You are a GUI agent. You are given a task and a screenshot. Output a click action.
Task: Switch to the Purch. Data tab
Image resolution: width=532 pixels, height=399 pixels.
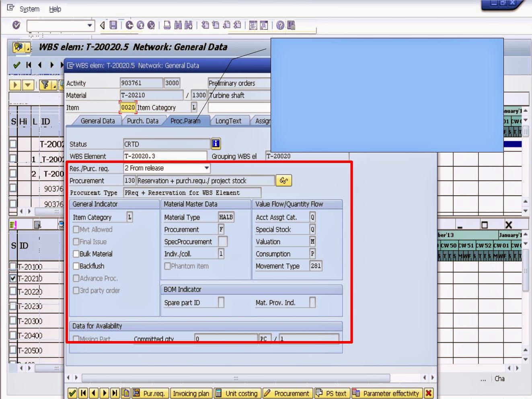click(142, 120)
